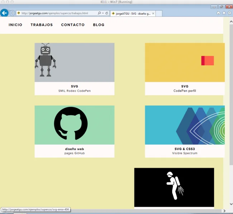This screenshot has width=233, height=214.
Task: Open the INICIO menu link
Action: (15, 25)
